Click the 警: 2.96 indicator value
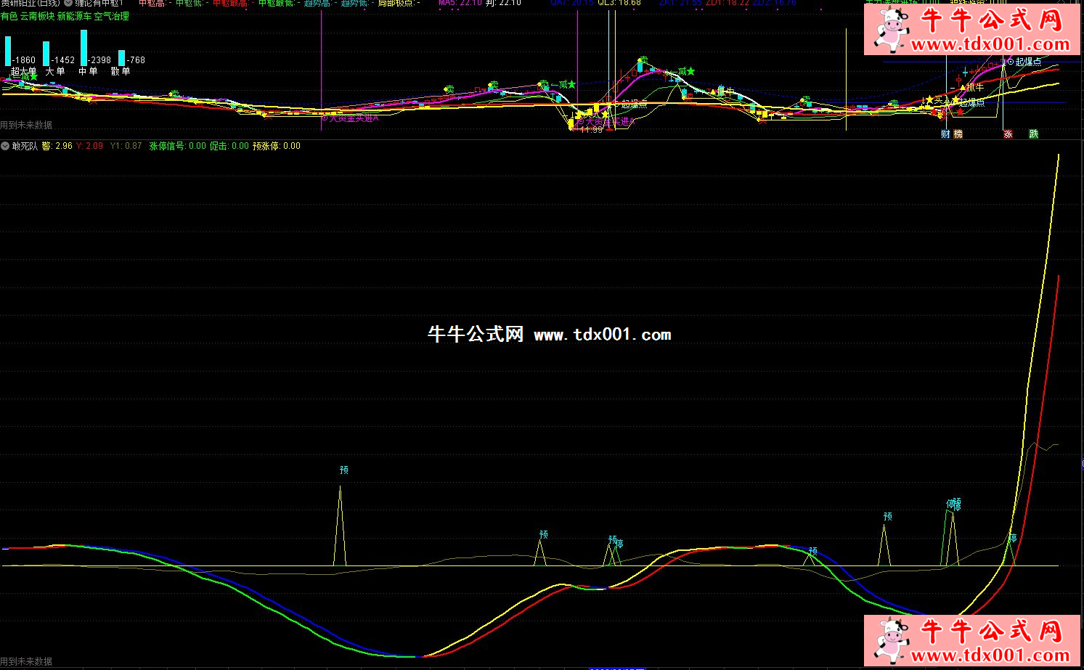Screen dimensions: 1084x670 [x=57, y=146]
